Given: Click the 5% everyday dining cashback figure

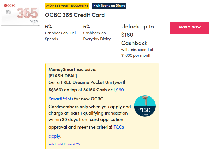Looking at the screenshot, I should [87, 27].
